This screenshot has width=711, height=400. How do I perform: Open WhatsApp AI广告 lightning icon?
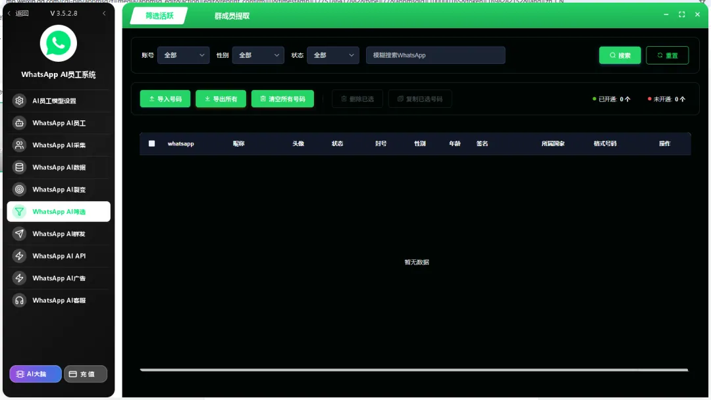(x=19, y=278)
